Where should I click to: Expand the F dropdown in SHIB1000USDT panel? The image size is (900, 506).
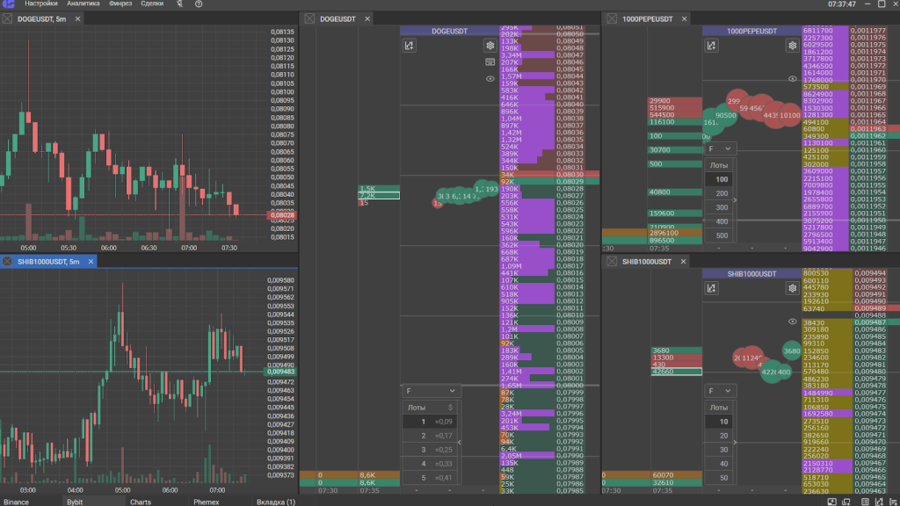tap(718, 392)
